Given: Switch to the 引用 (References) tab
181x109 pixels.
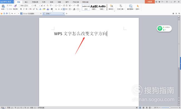Looking at the screenshot, I should (x=44, y=2).
